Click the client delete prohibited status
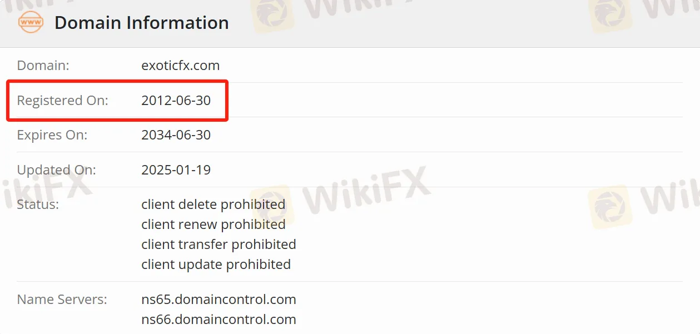This screenshot has height=334, width=700. pyautogui.click(x=213, y=205)
